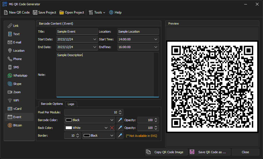The height and width of the screenshot is (159, 263).
Task: Adjust the Pixel Per Module stepper
Action: [120, 112]
